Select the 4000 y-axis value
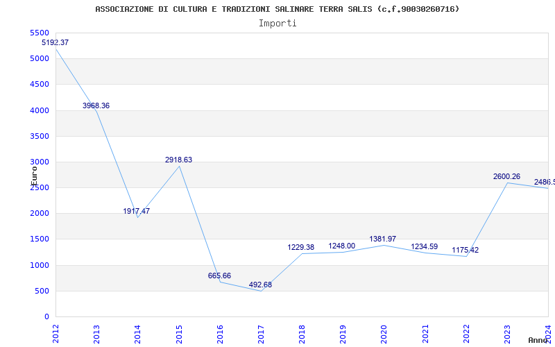 click(x=40, y=110)
